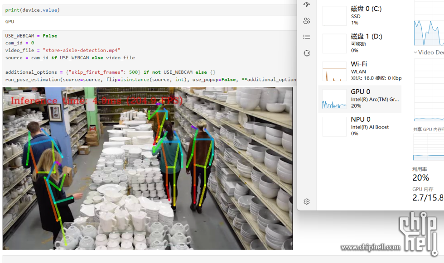Click the run_pose_estimation call line
444x263 pixels.
click(151, 80)
